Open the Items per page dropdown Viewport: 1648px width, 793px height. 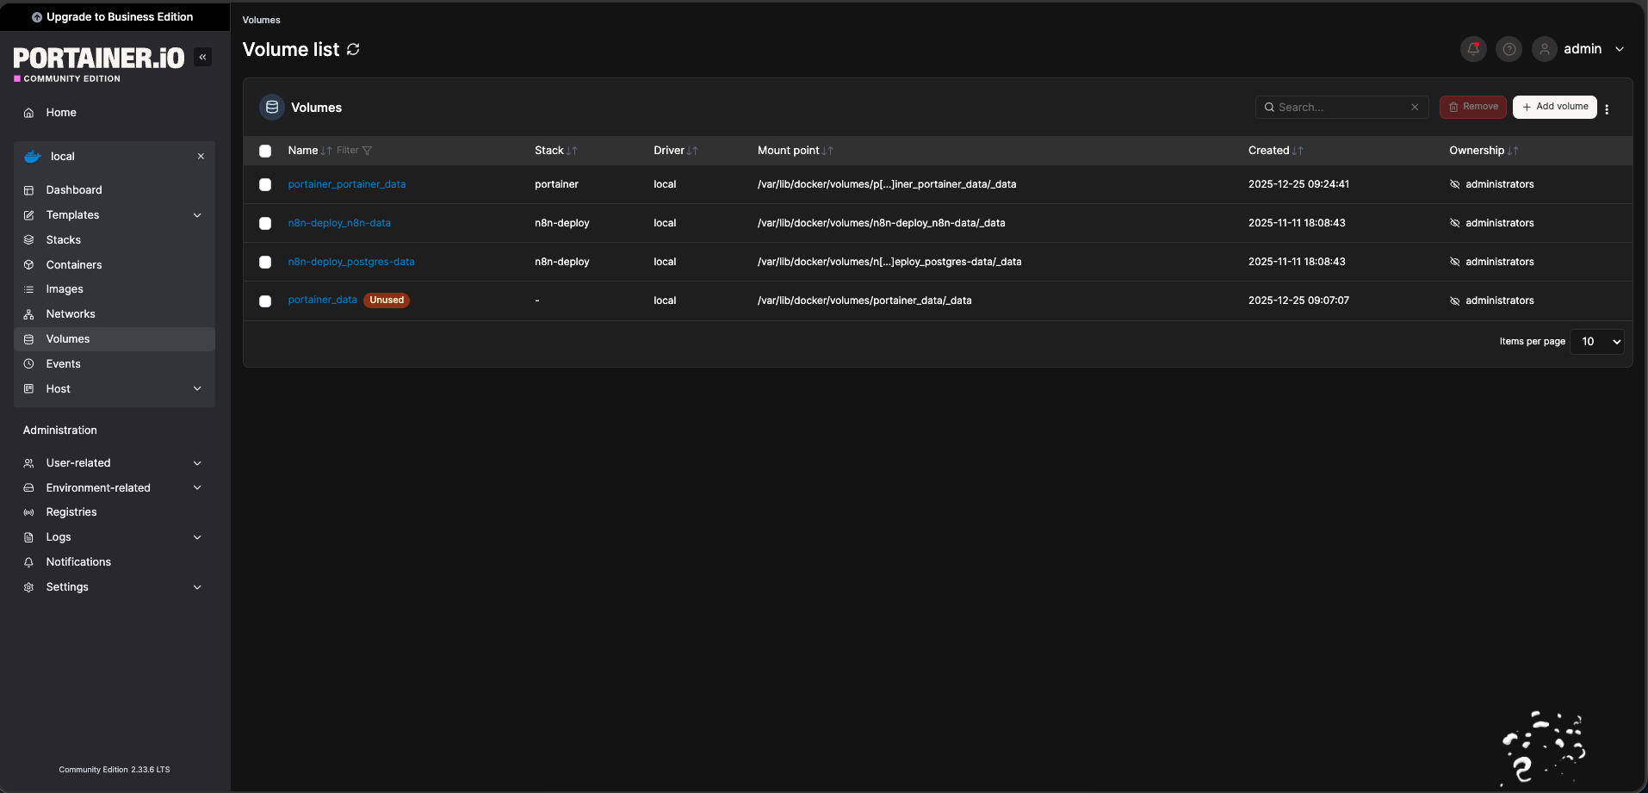pyautogui.click(x=1596, y=342)
